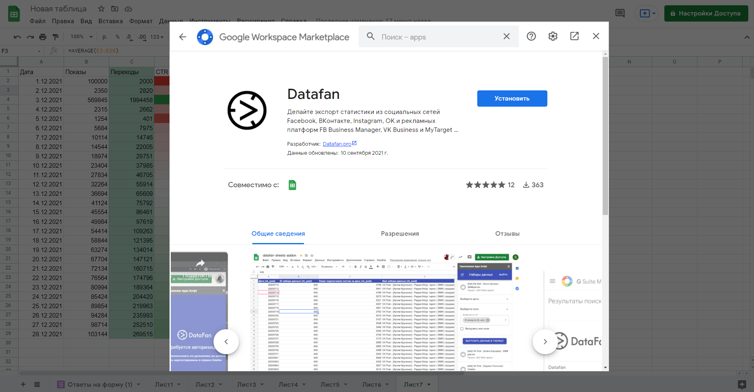This screenshot has width=754, height=392.
Task: Open Marketplace settings gear
Action: coord(553,36)
